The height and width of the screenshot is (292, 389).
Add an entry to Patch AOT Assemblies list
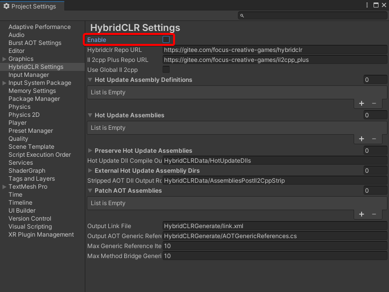(x=362, y=214)
